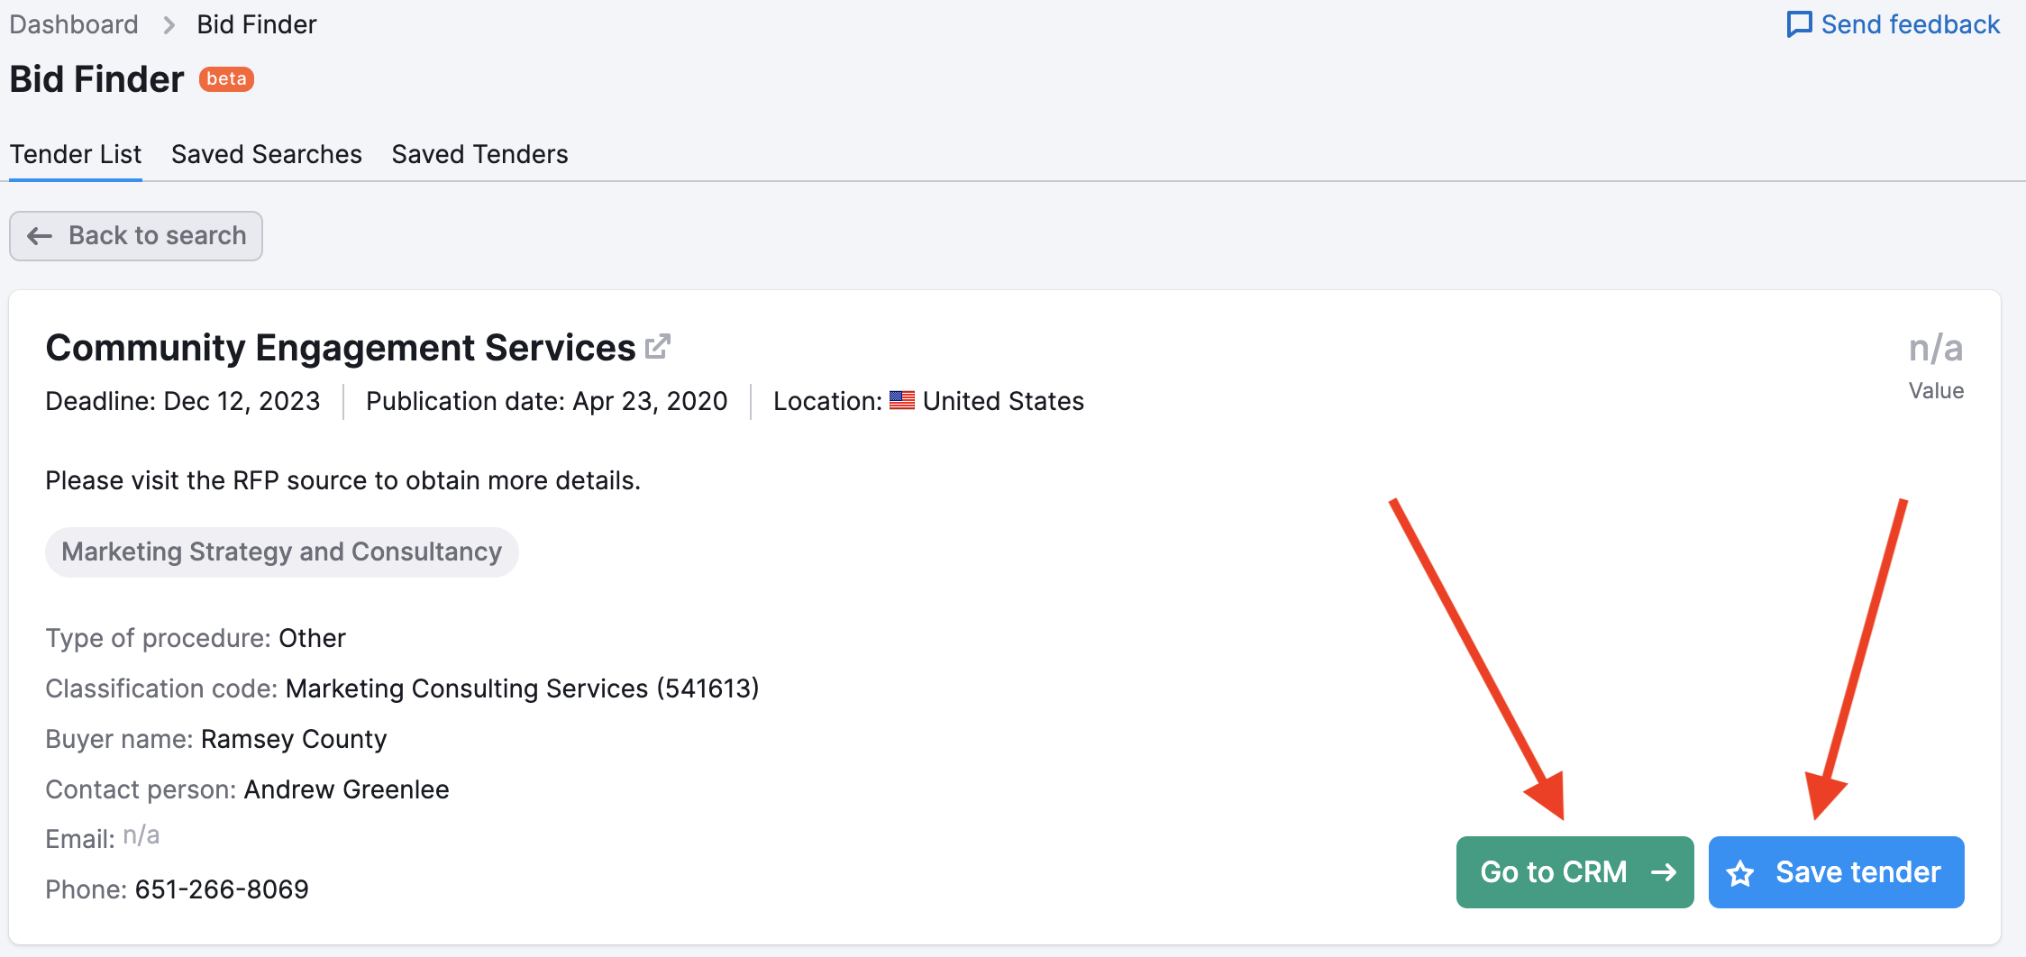Click the Send feedback link text
This screenshot has height=957, width=2026.
click(x=1910, y=24)
